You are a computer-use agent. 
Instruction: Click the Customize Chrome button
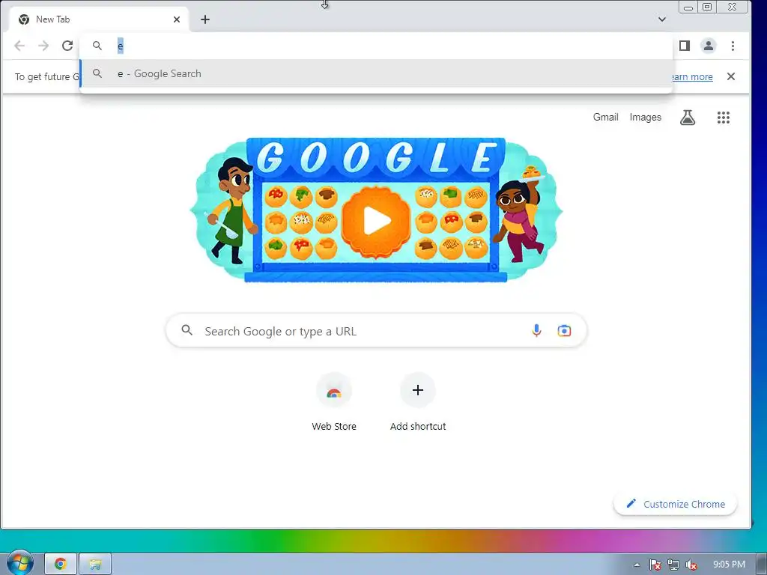click(x=676, y=504)
